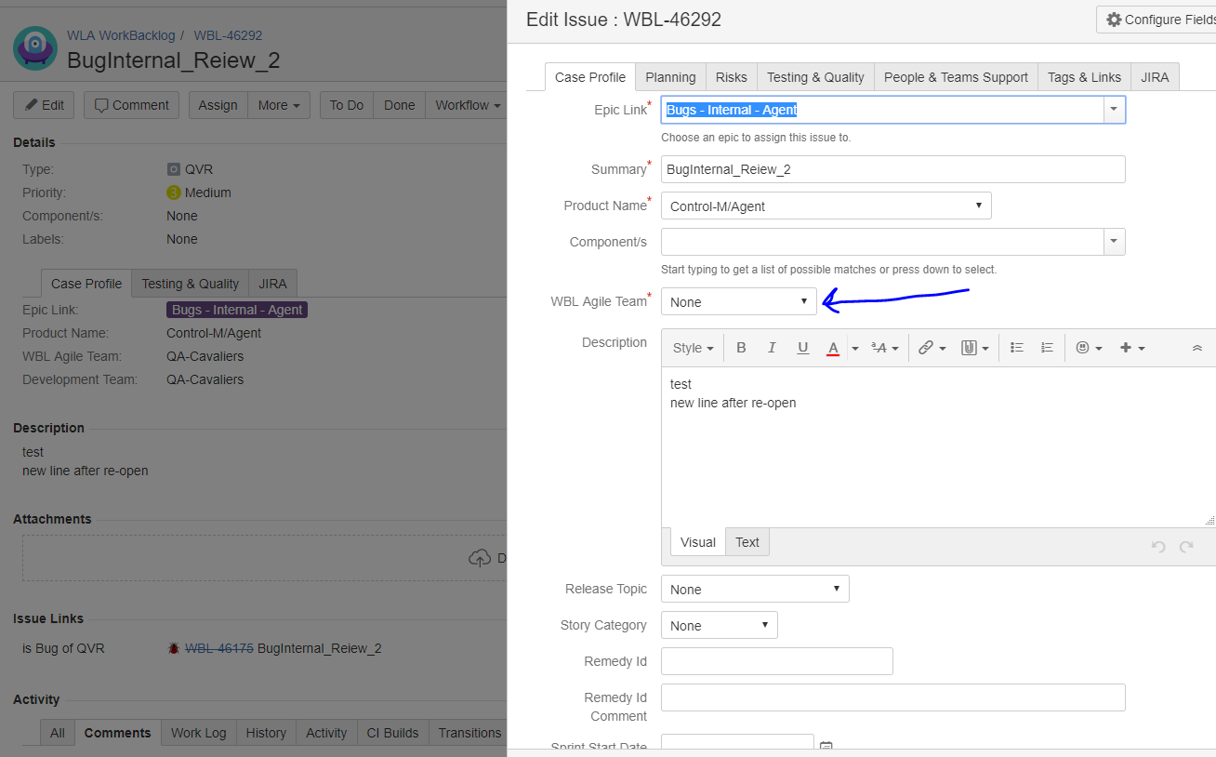Click the bug icon beside WBL-46175
This screenshot has height=757, width=1216.
(173, 648)
